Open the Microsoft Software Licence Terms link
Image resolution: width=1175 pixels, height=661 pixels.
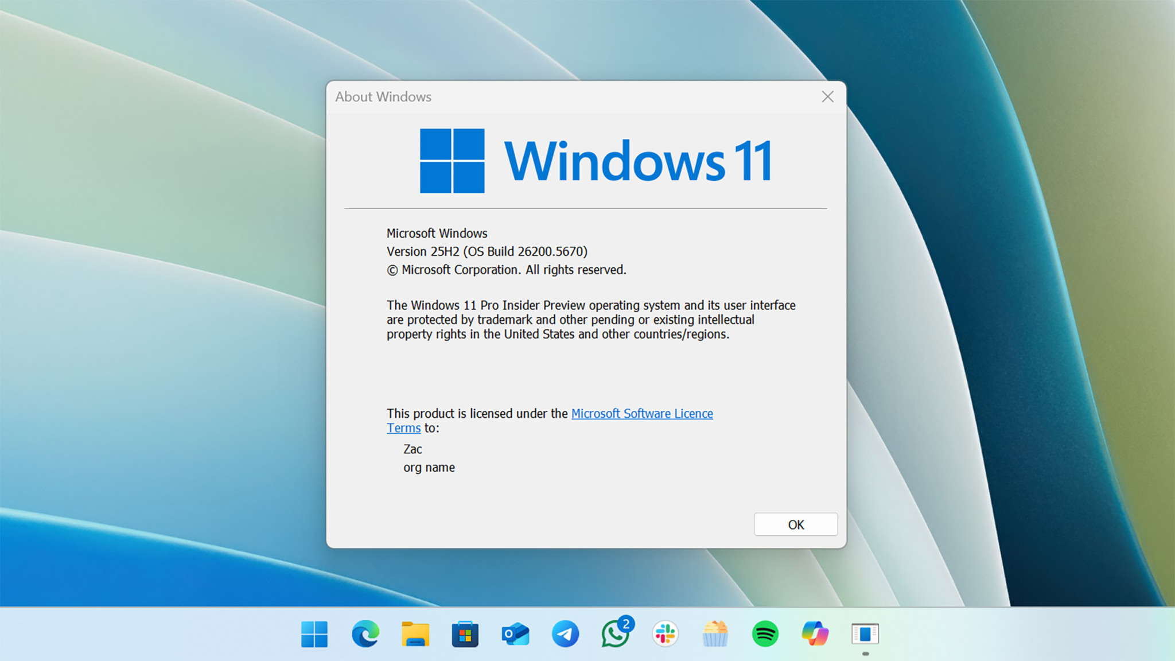(x=641, y=413)
